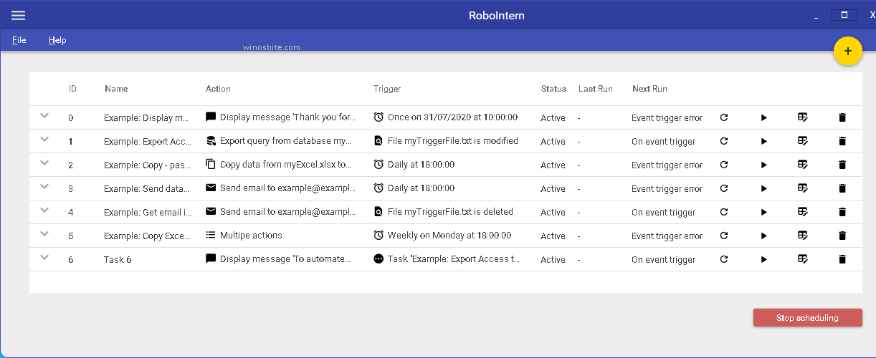The image size is (876, 358).
Task: Select 'Export query from database my...' action
Action: pos(286,141)
